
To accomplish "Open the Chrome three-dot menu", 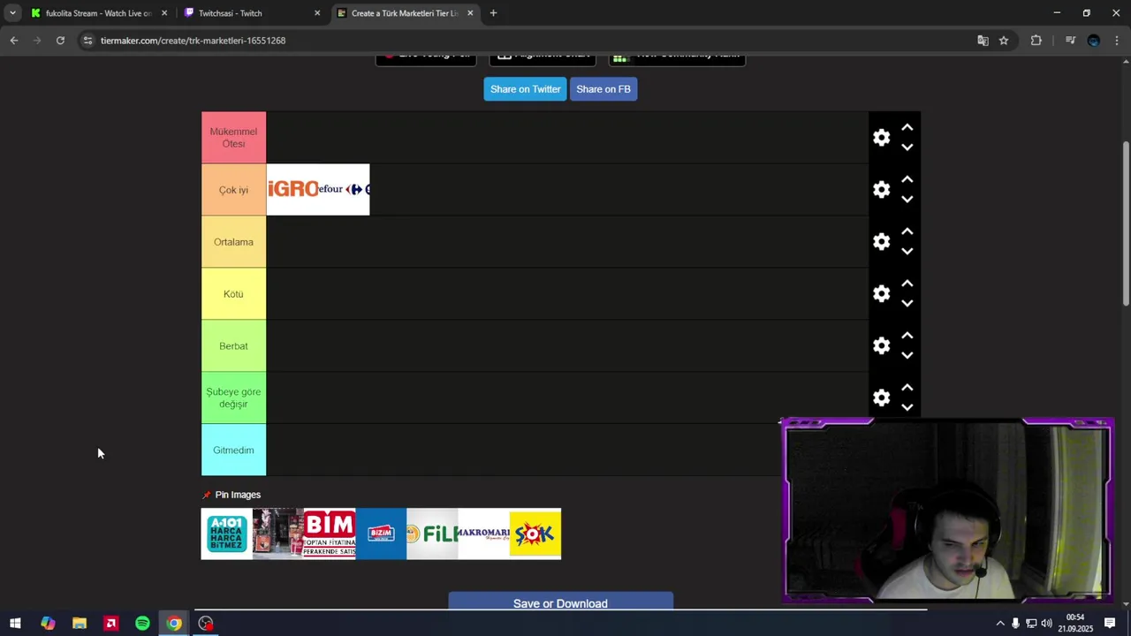I will [x=1117, y=41].
